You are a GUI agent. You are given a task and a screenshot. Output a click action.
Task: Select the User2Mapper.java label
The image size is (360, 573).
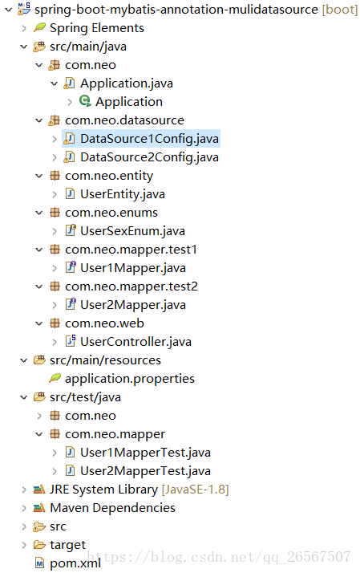(x=133, y=305)
